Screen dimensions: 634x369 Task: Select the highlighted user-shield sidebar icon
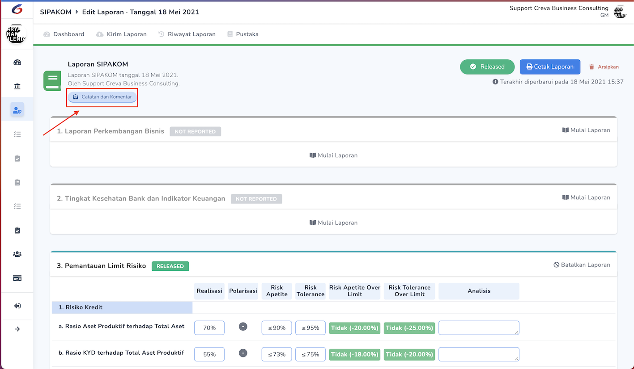[x=17, y=110]
